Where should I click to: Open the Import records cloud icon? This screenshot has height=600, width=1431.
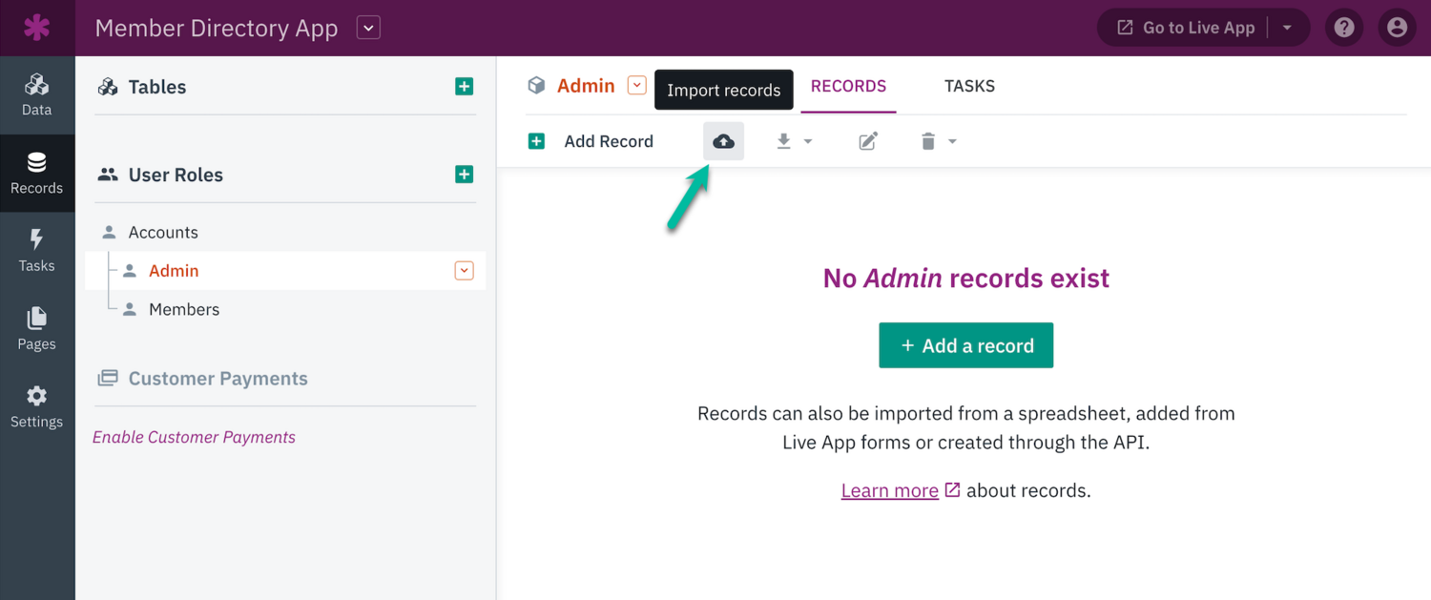click(x=723, y=140)
